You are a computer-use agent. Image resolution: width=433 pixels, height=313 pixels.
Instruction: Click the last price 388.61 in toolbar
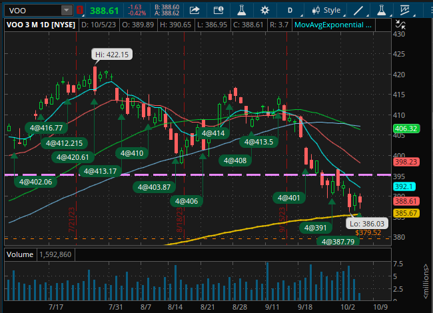click(104, 11)
